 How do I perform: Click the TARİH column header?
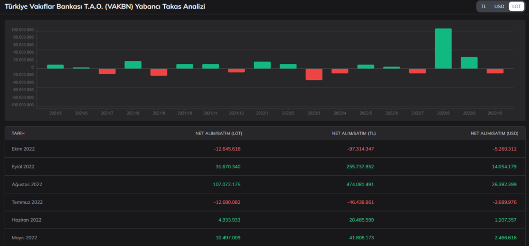[x=18, y=134]
